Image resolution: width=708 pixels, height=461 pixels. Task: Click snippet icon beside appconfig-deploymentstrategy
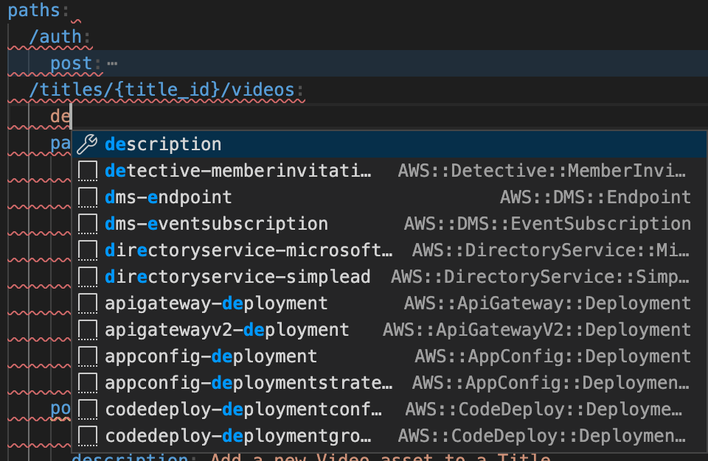(x=88, y=383)
